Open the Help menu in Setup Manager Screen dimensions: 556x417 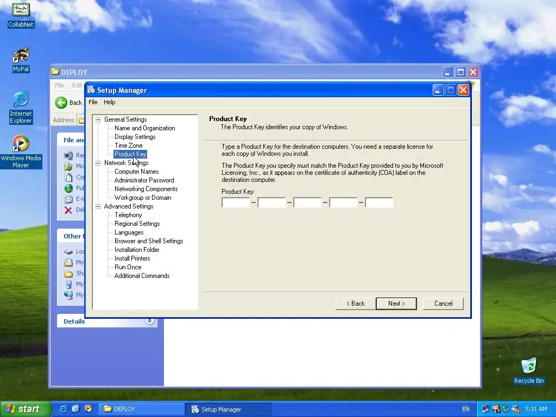click(109, 102)
